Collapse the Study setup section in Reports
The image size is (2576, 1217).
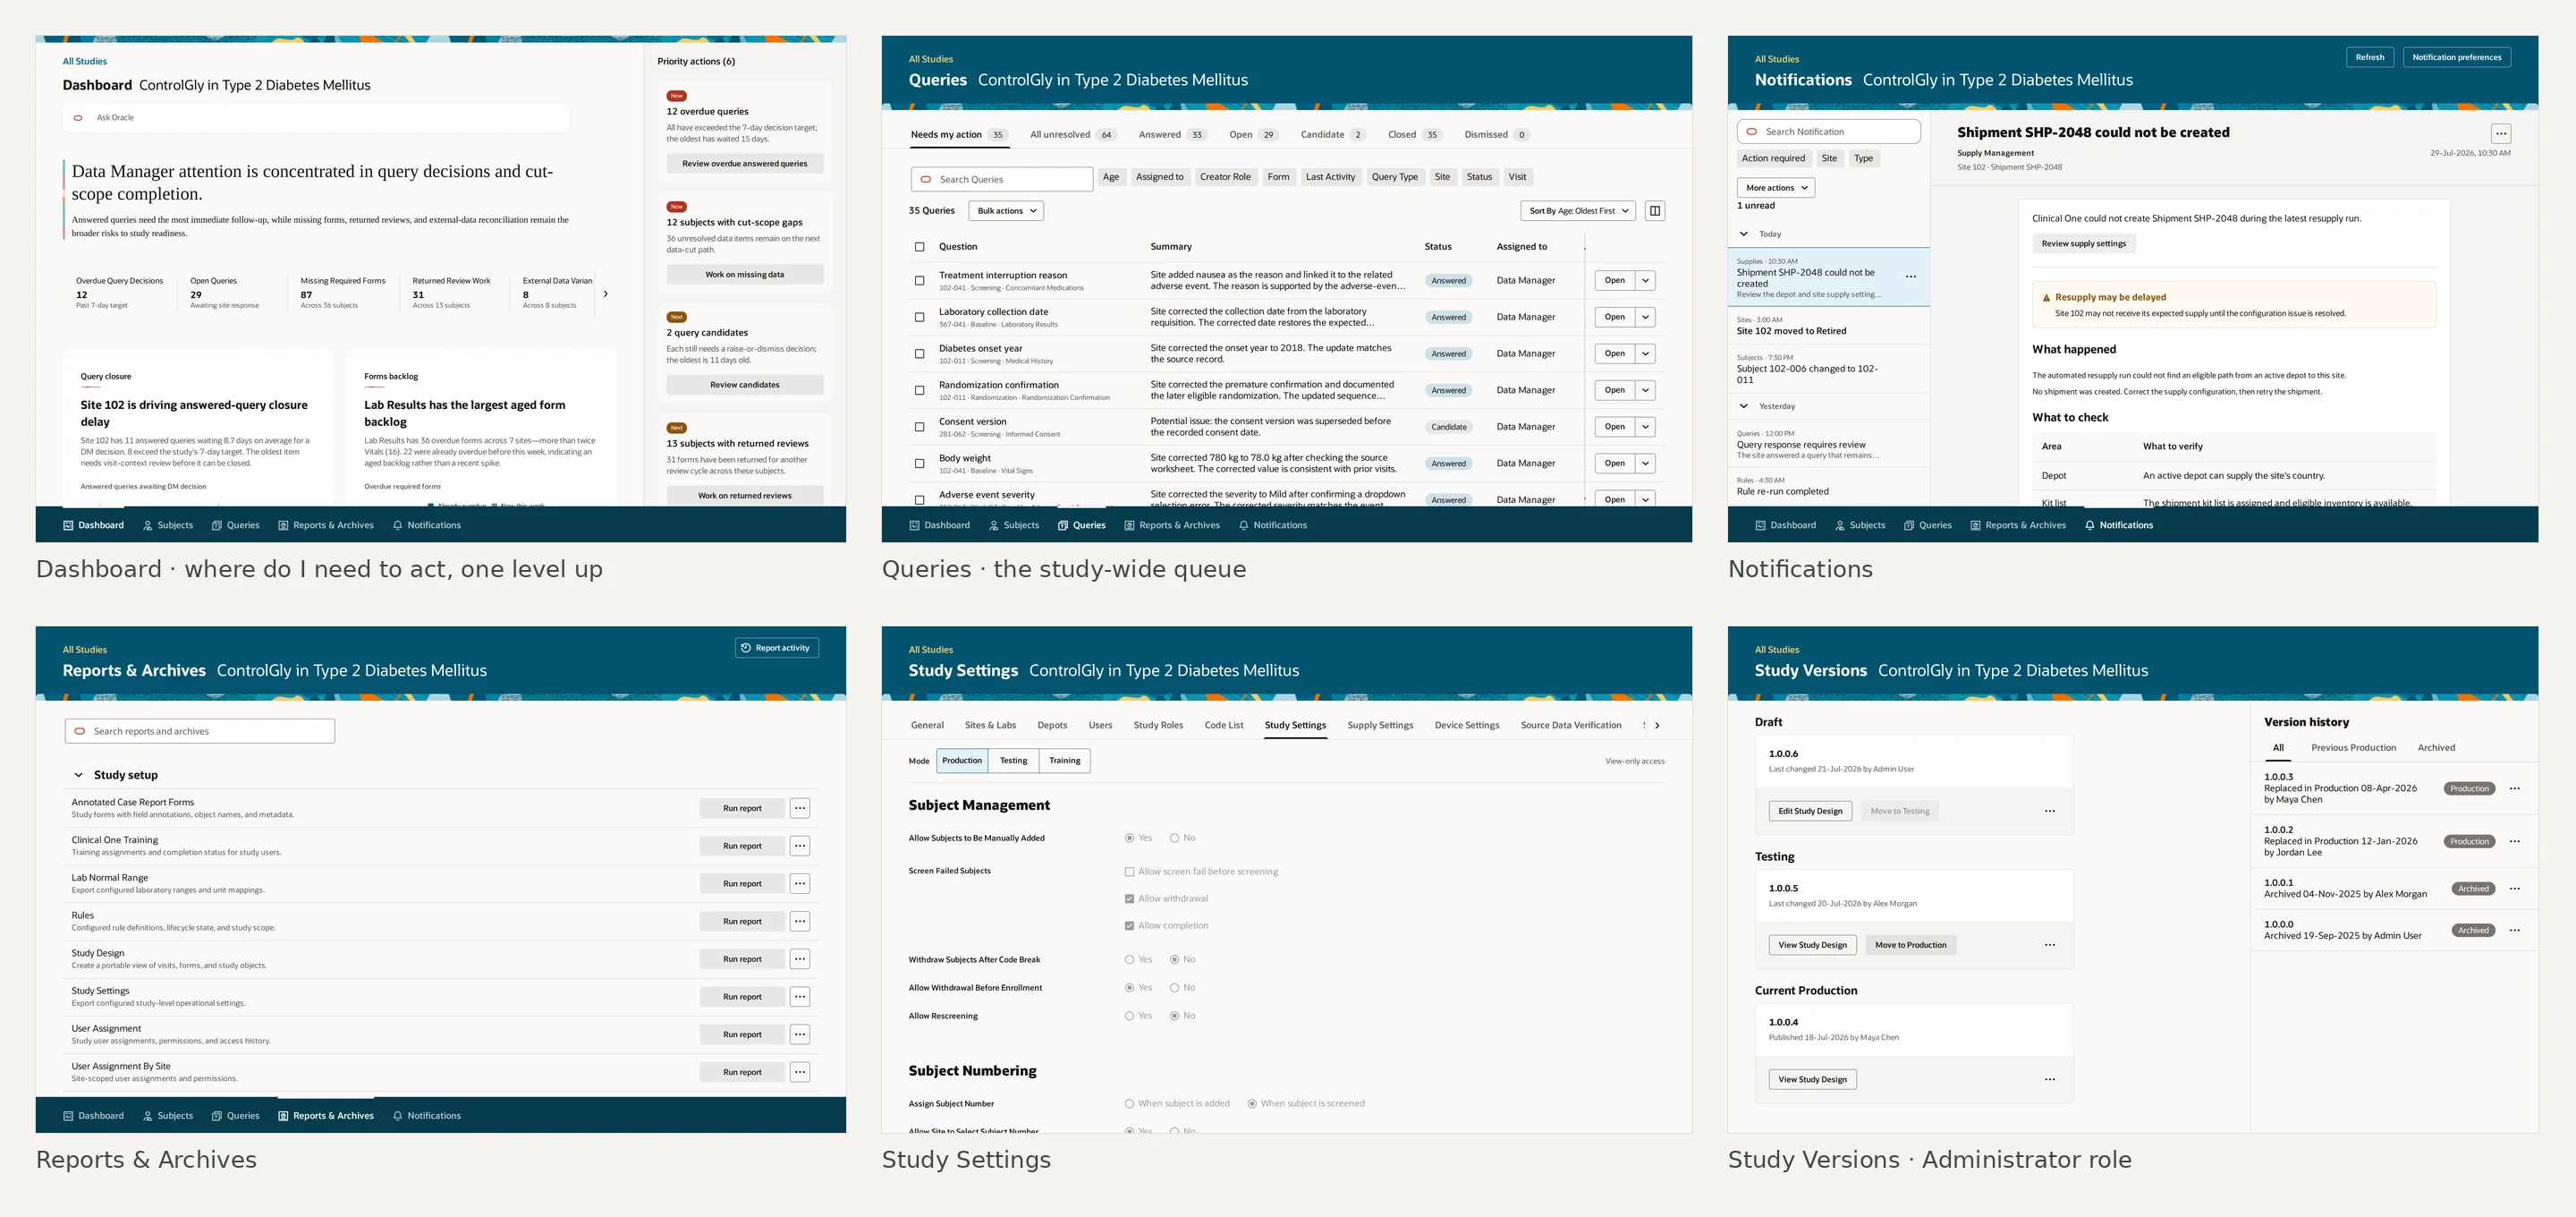[x=78, y=776]
